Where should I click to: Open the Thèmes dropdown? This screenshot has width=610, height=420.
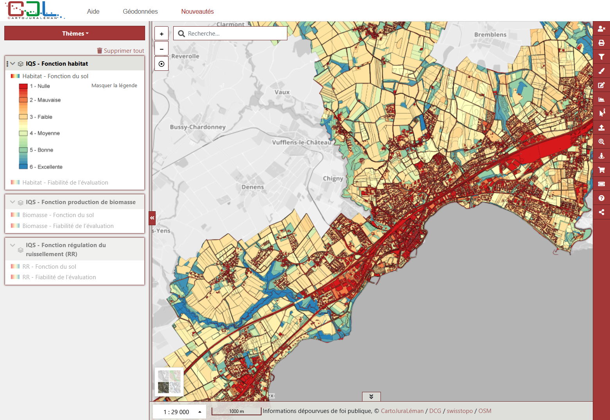tap(75, 33)
